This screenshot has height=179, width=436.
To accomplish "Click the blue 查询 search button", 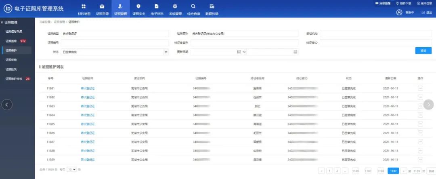I will point(423,51).
